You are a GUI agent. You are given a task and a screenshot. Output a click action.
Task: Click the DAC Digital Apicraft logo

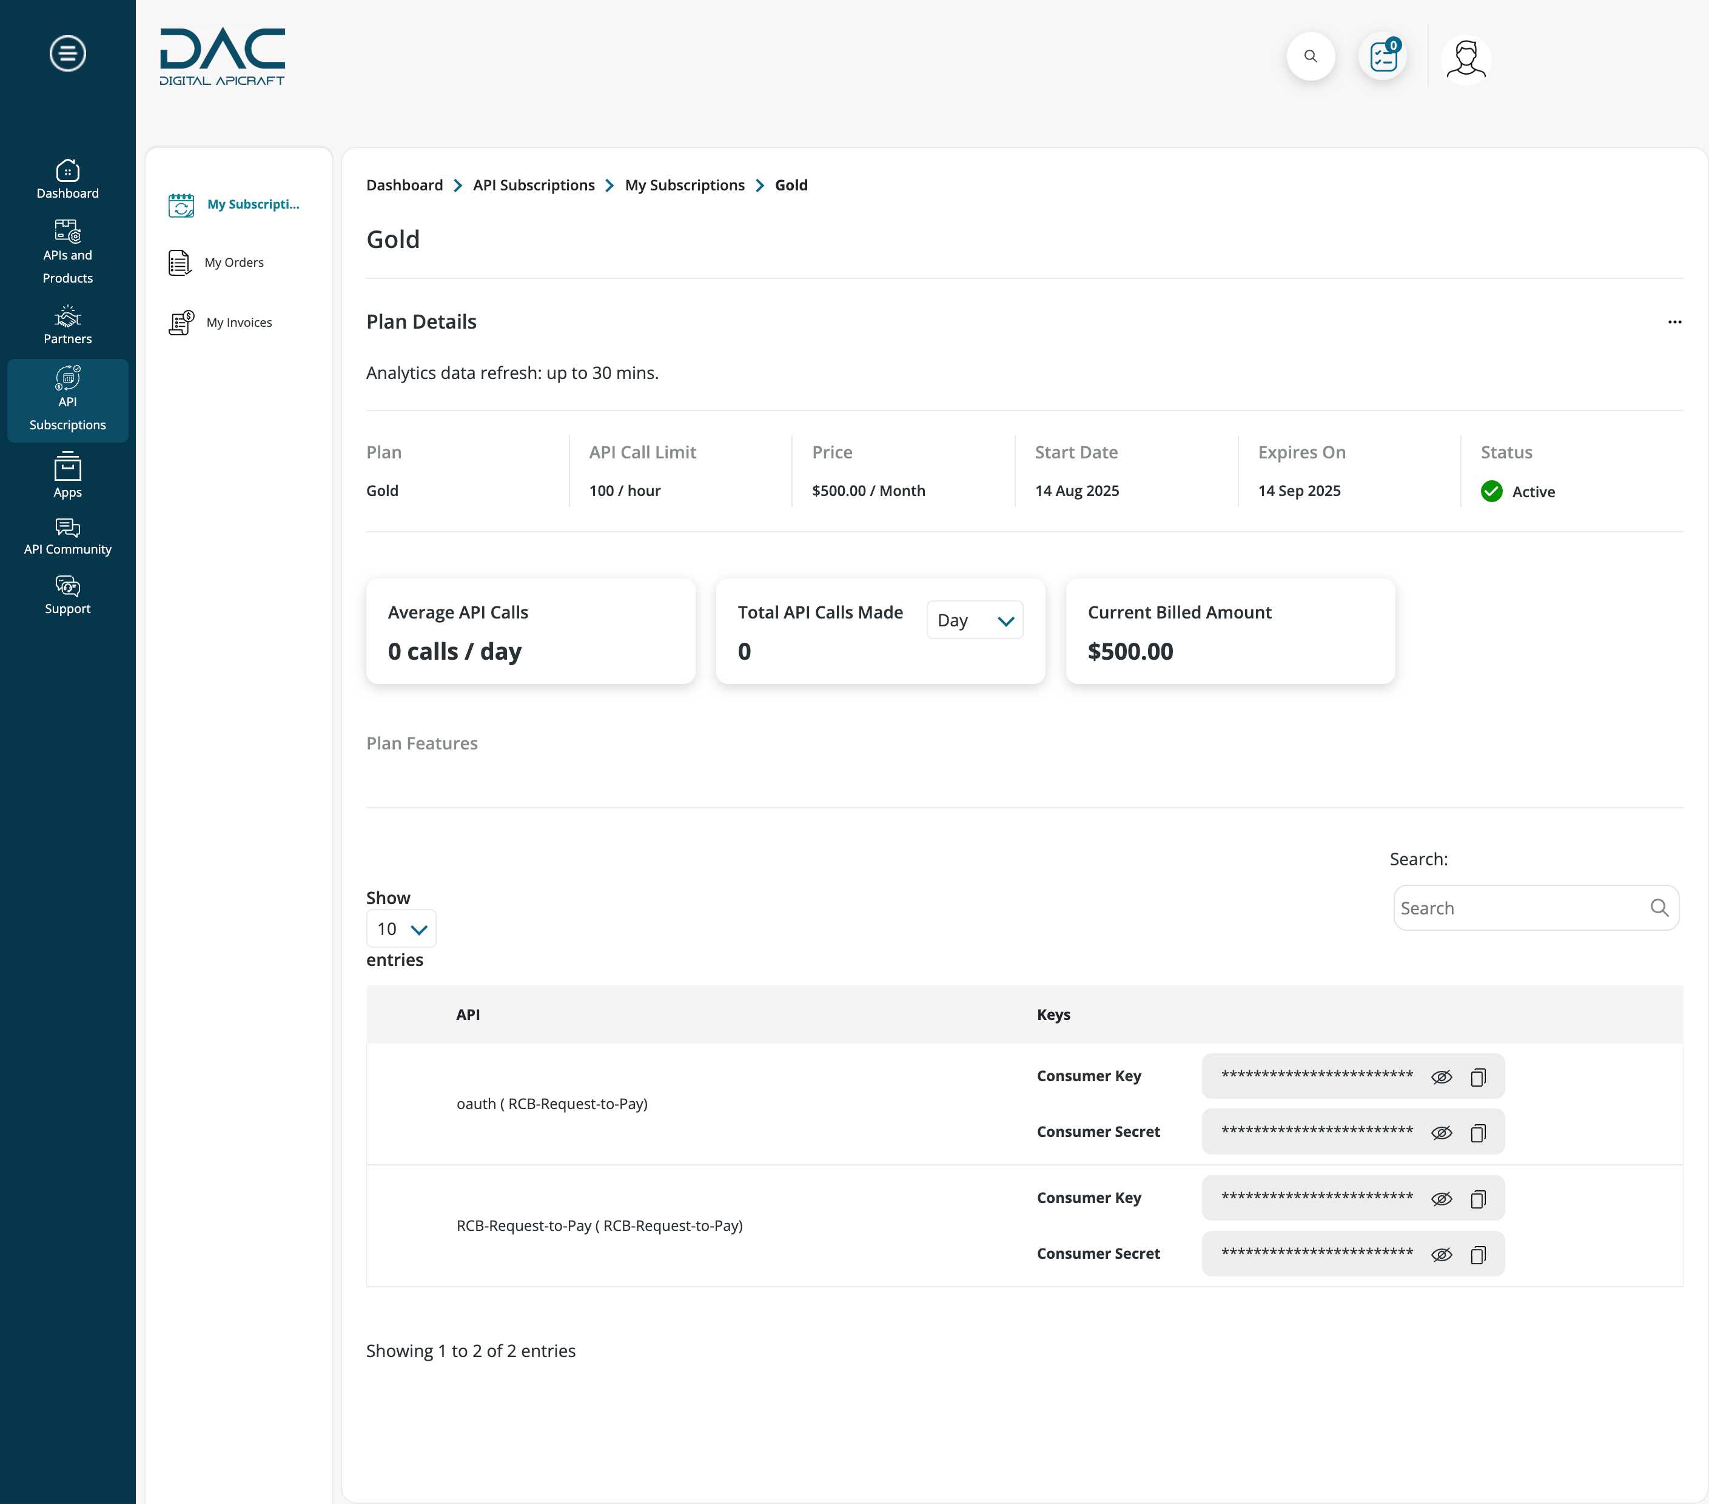(x=223, y=57)
